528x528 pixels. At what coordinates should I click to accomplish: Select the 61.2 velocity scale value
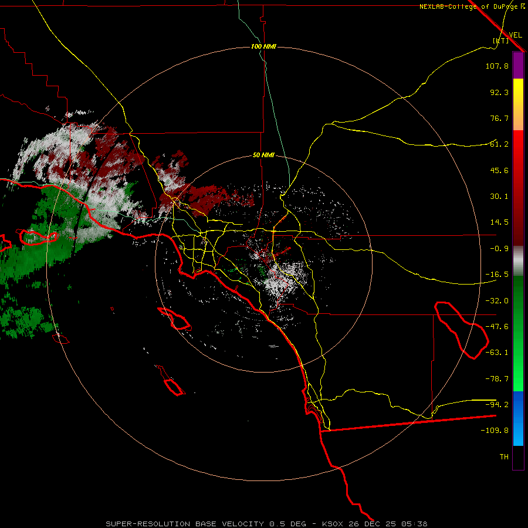(x=499, y=144)
